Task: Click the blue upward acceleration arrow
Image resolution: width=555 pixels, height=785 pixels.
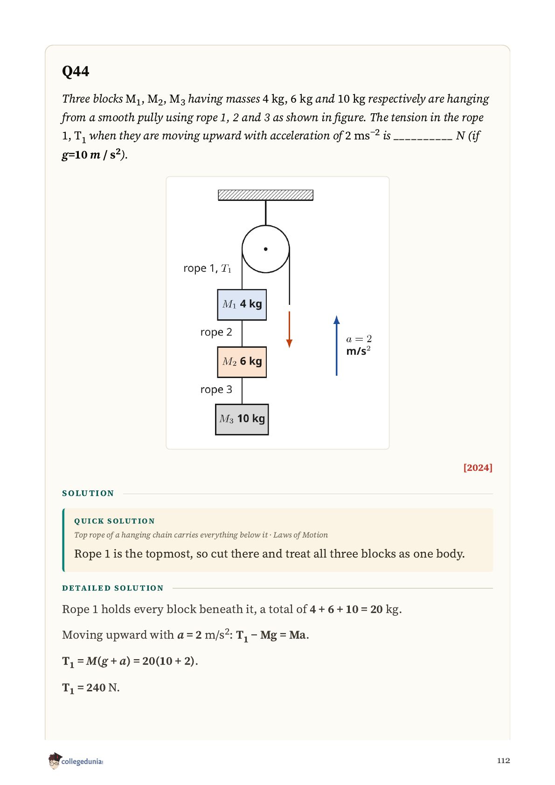Action: [337, 345]
